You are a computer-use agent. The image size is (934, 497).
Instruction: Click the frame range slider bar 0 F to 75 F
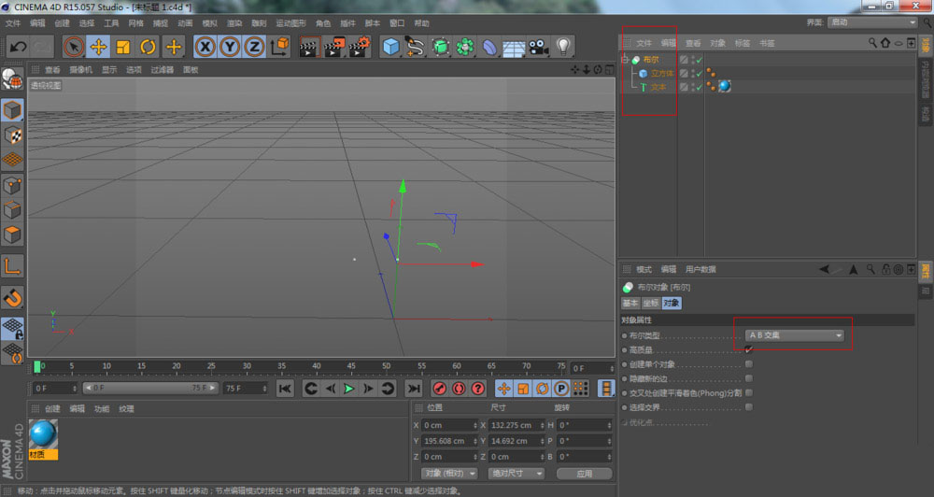pos(150,388)
